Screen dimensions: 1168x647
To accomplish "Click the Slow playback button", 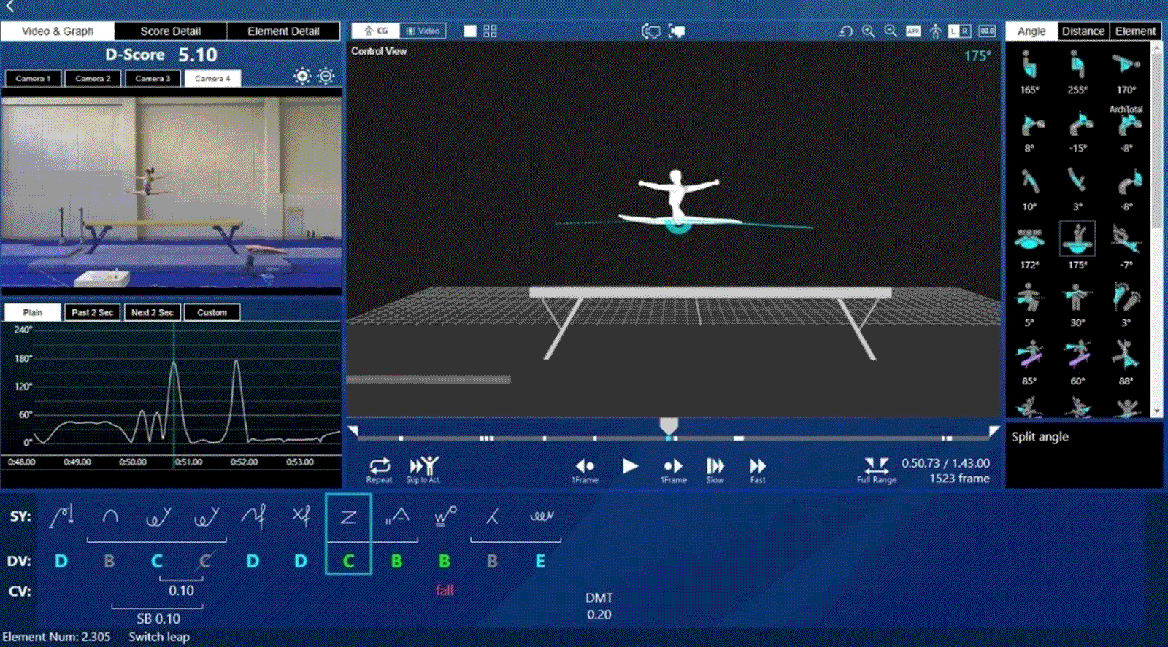I will click(x=715, y=470).
